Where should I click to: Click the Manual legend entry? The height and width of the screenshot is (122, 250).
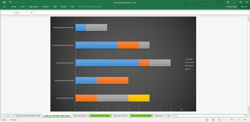[189, 59]
